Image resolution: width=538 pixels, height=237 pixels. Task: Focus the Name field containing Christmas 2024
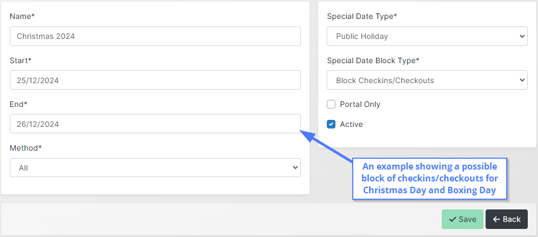point(155,37)
